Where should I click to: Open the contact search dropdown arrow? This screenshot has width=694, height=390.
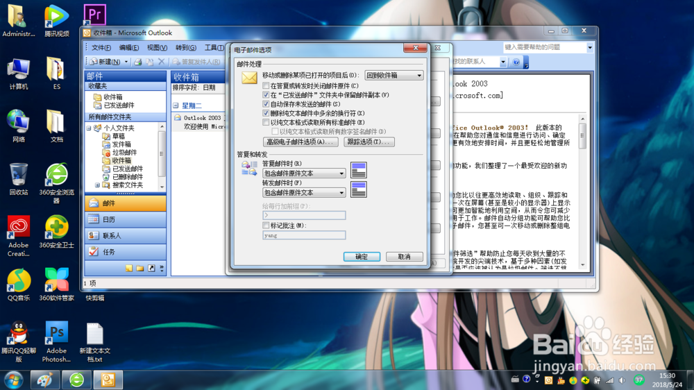pos(502,62)
